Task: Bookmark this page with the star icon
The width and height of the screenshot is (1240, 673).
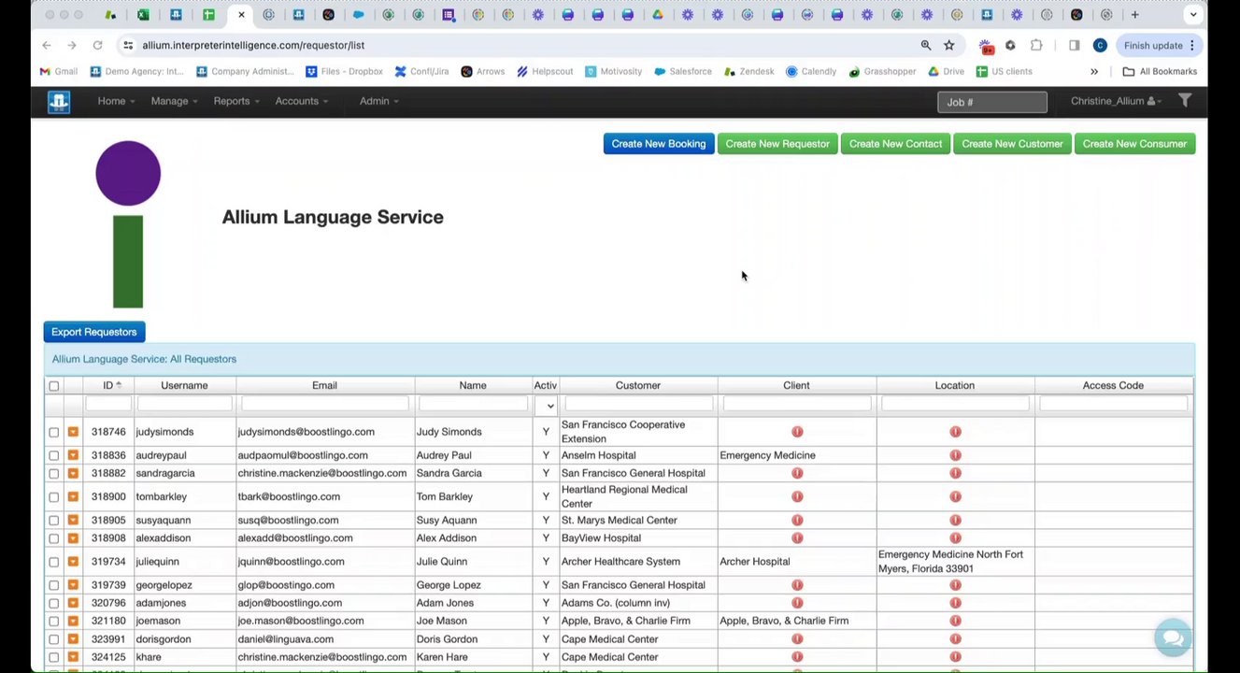Action: tap(949, 45)
